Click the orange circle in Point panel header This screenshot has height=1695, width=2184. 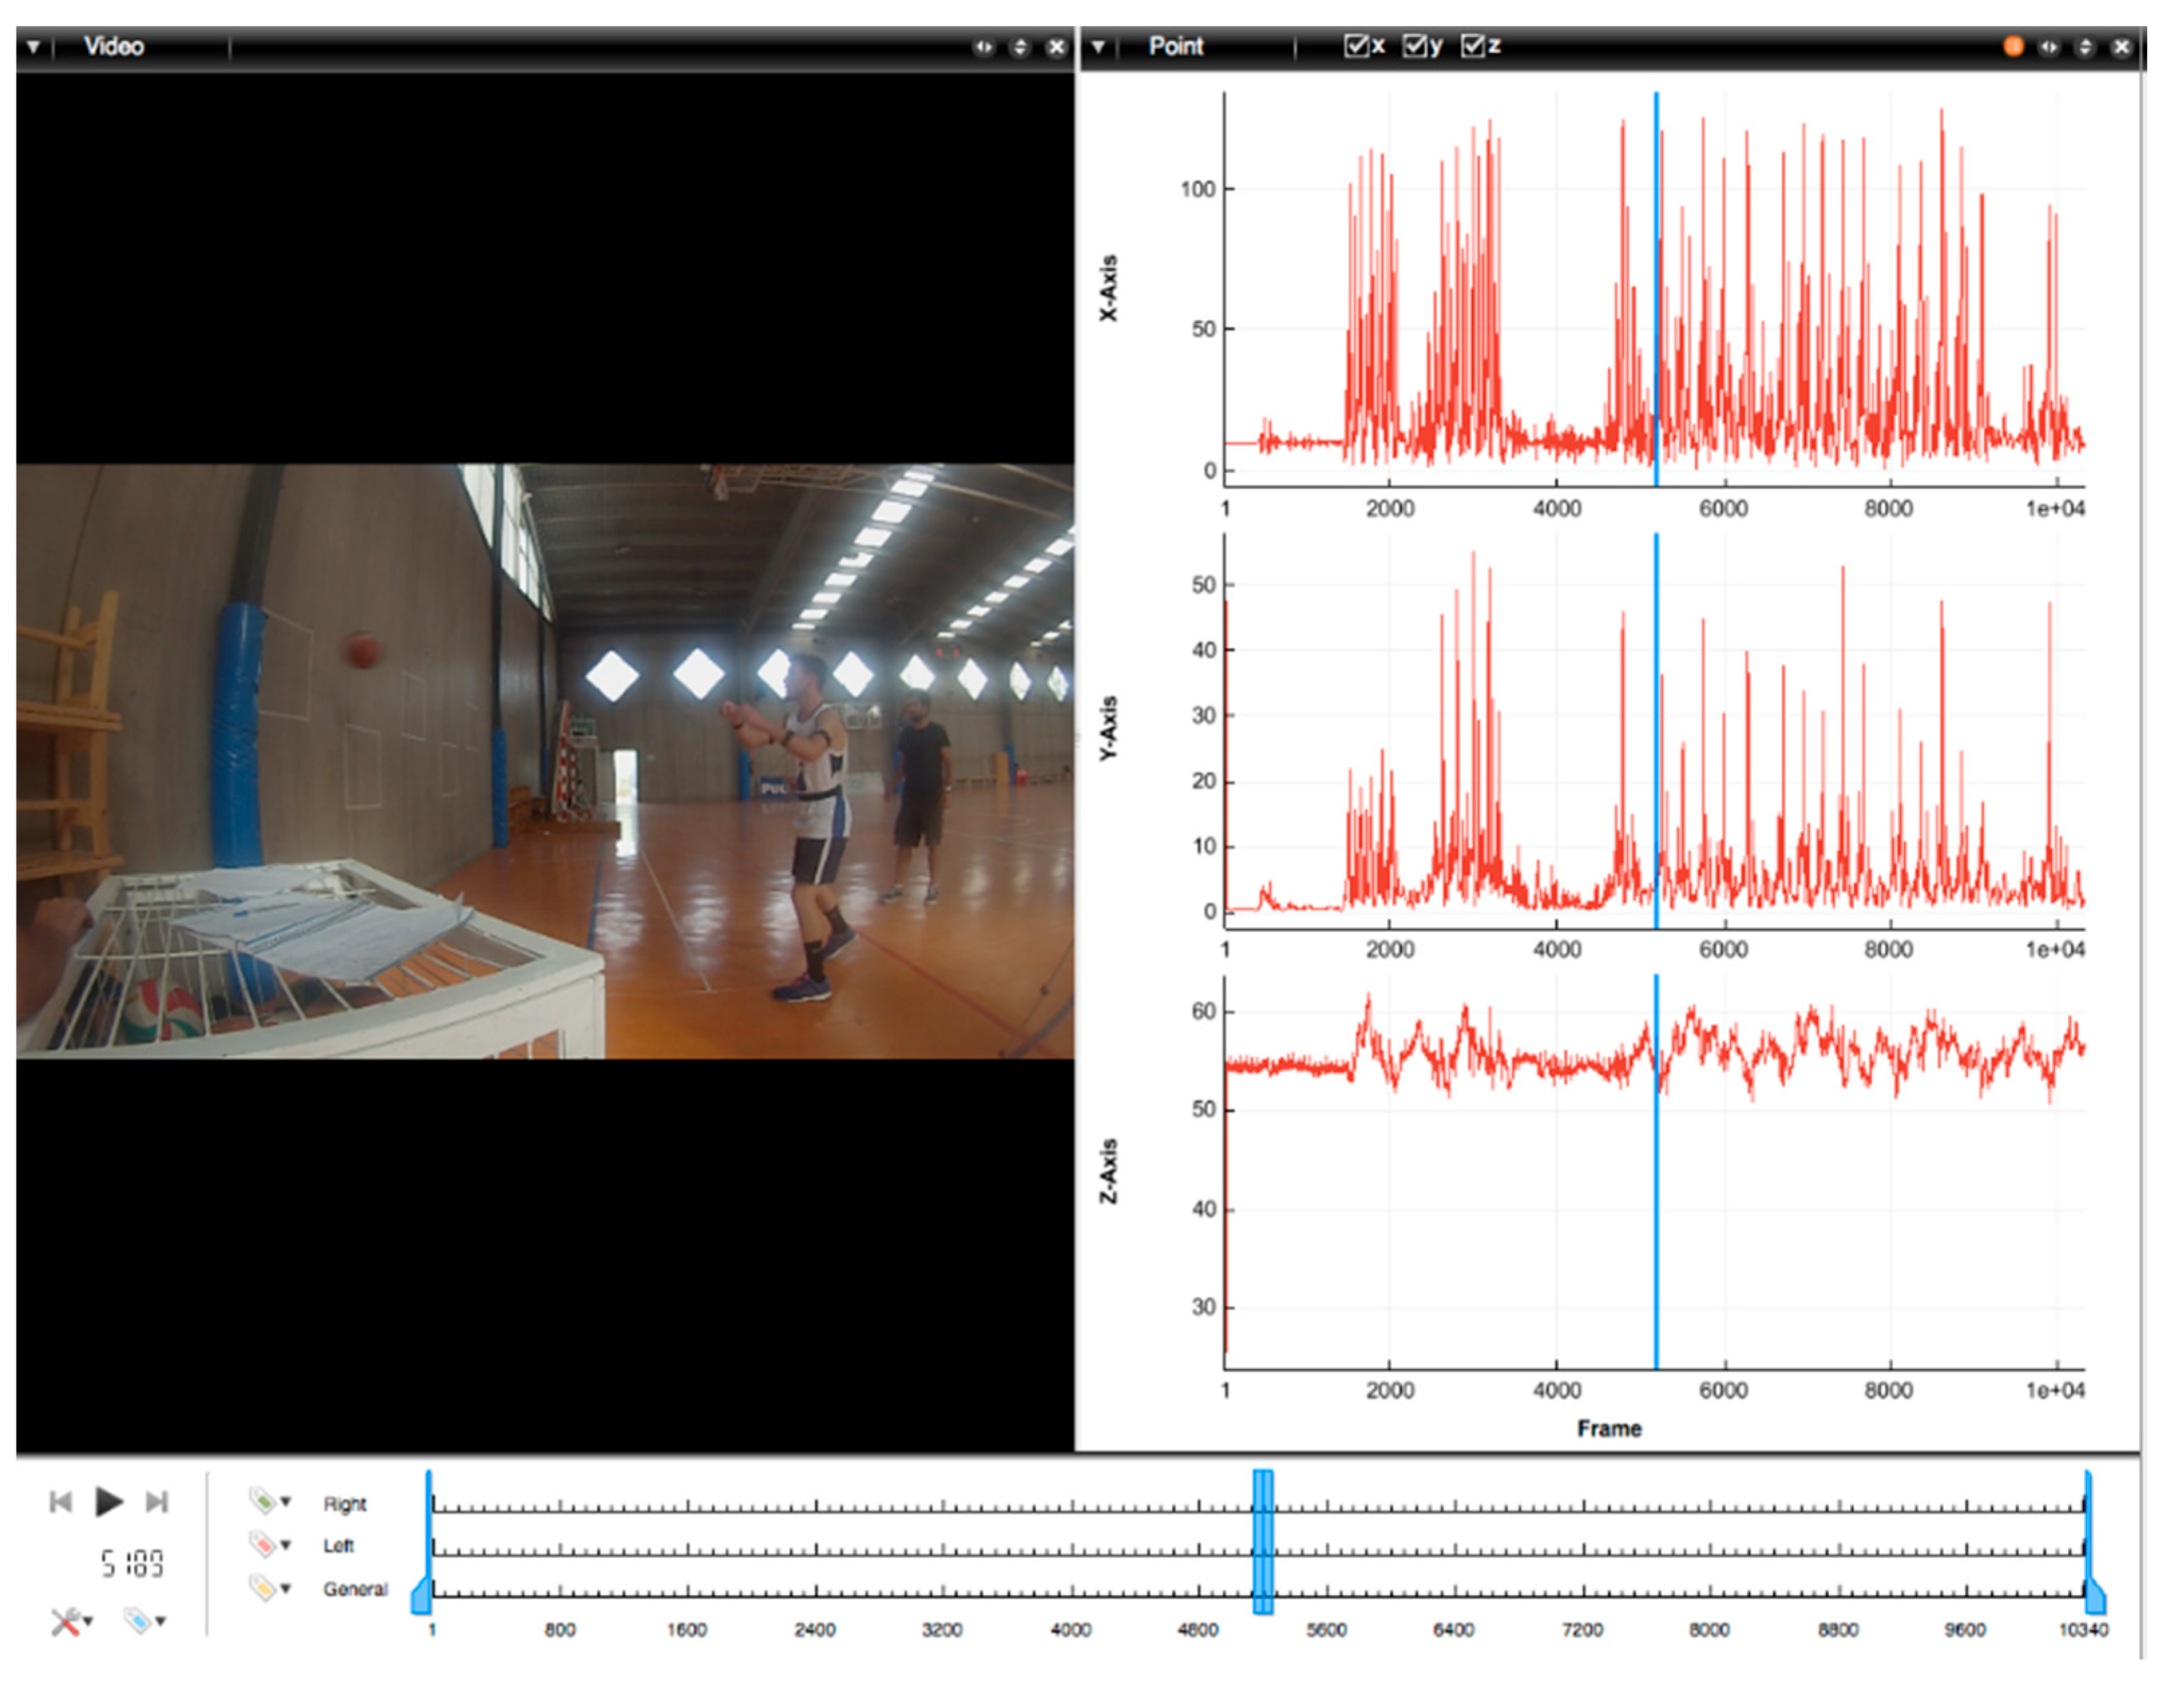point(2013,46)
